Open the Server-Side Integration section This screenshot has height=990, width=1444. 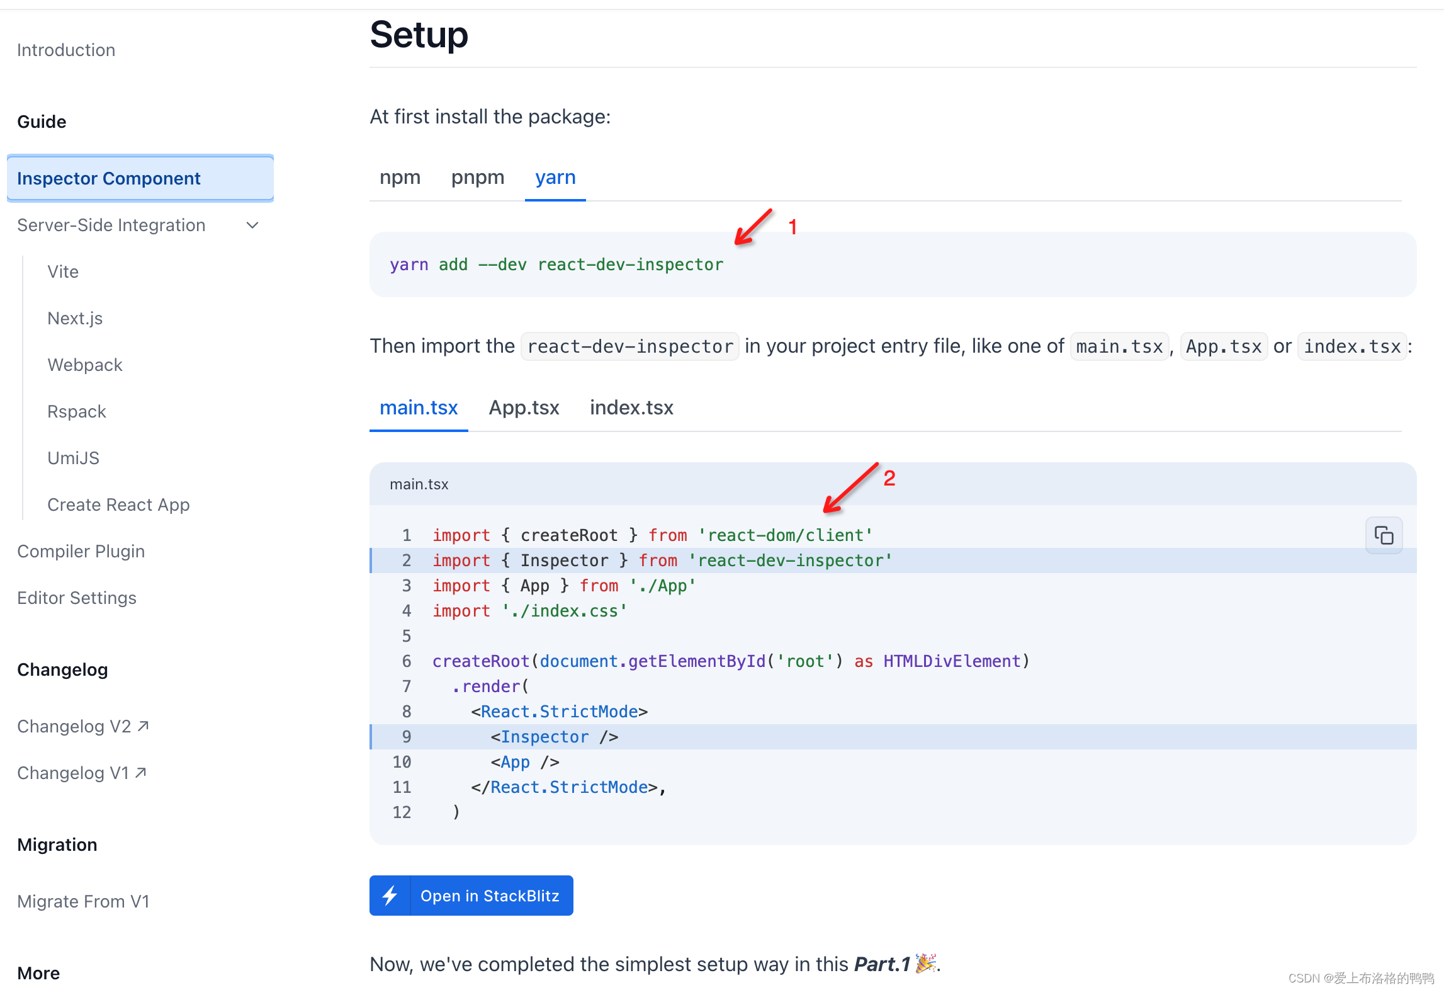pyautogui.click(x=111, y=225)
